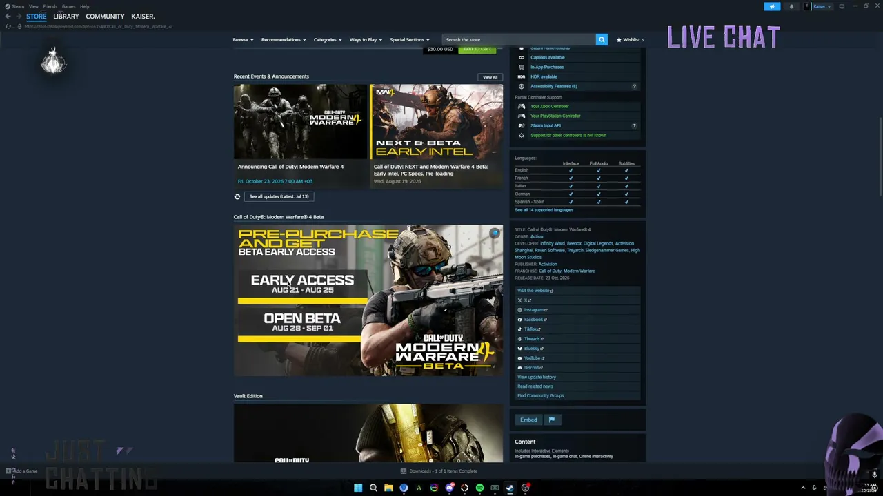Focus the Search the store field
This screenshot has height=496, width=883.
coord(519,40)
